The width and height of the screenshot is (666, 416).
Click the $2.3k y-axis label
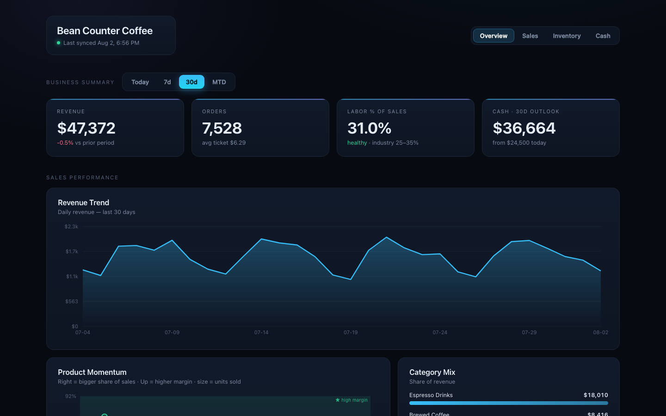pos(71,226)
